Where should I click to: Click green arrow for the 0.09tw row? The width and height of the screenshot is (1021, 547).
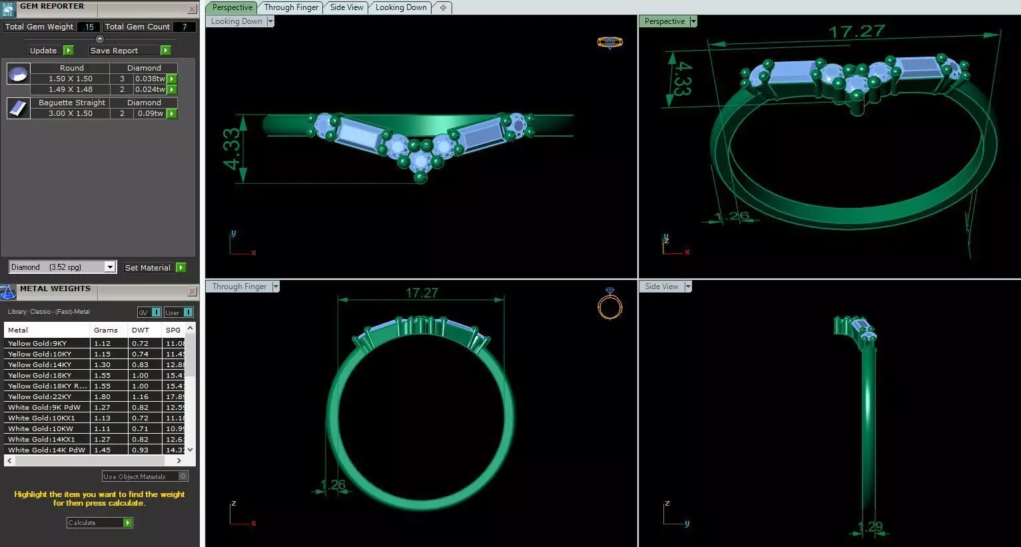tap(172, 113)
